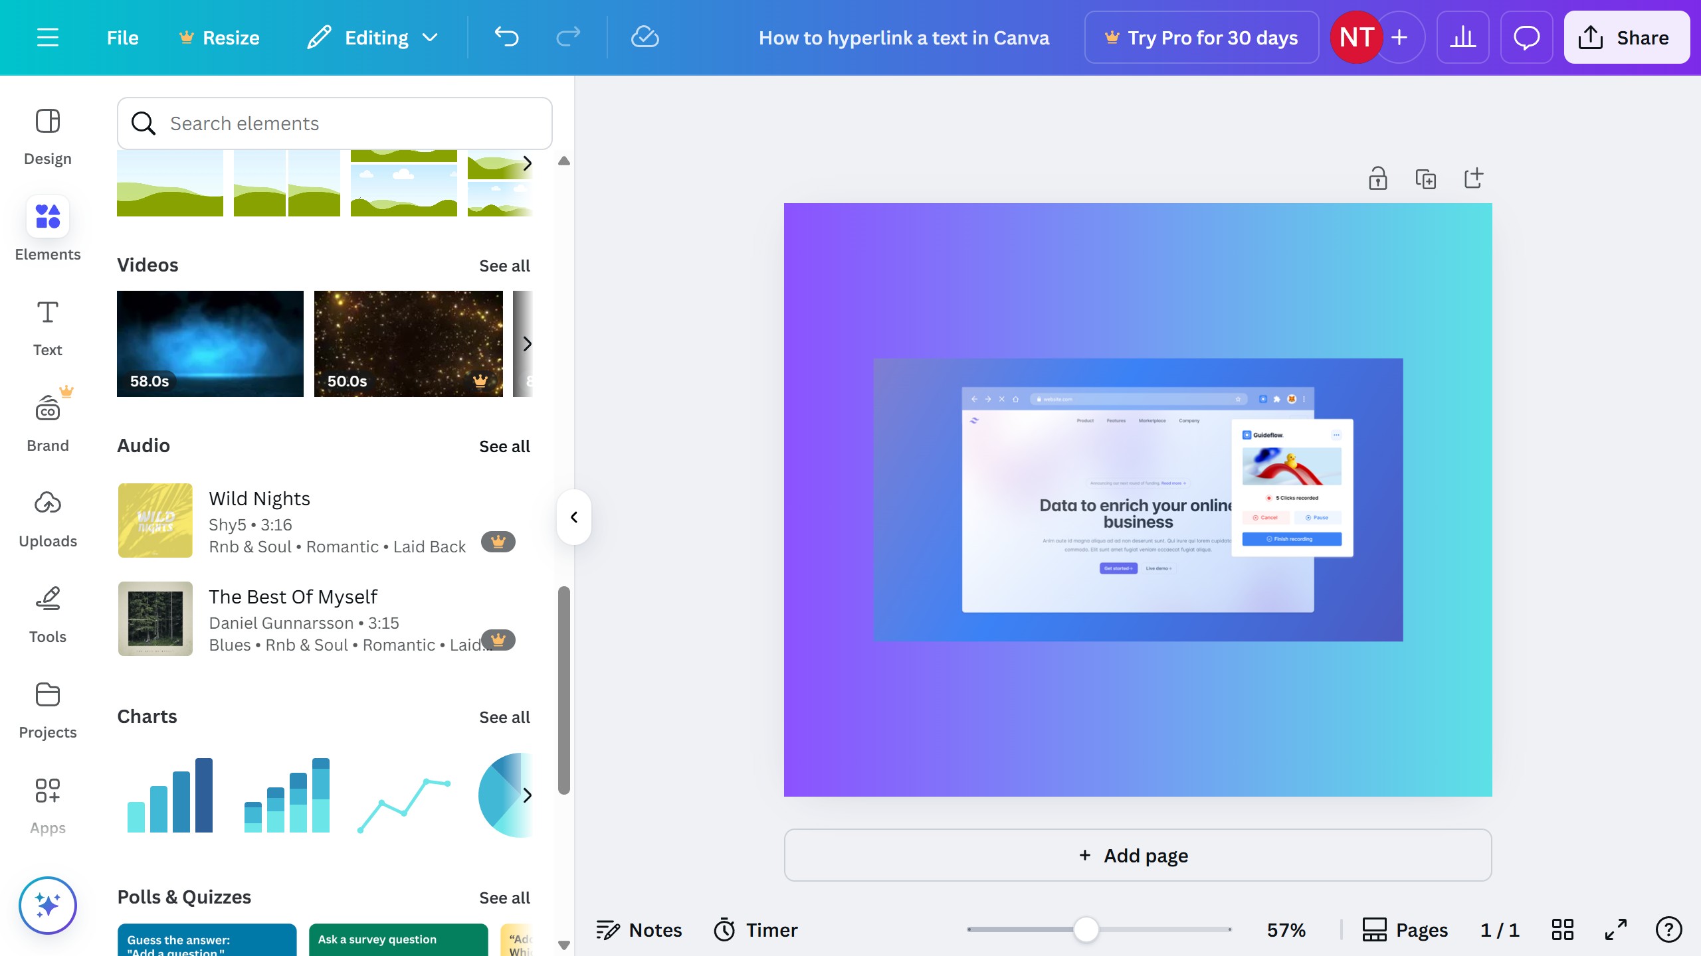See all Audio elements
This screenshot has height=956, width=1701.
click(x=504, y=446)
